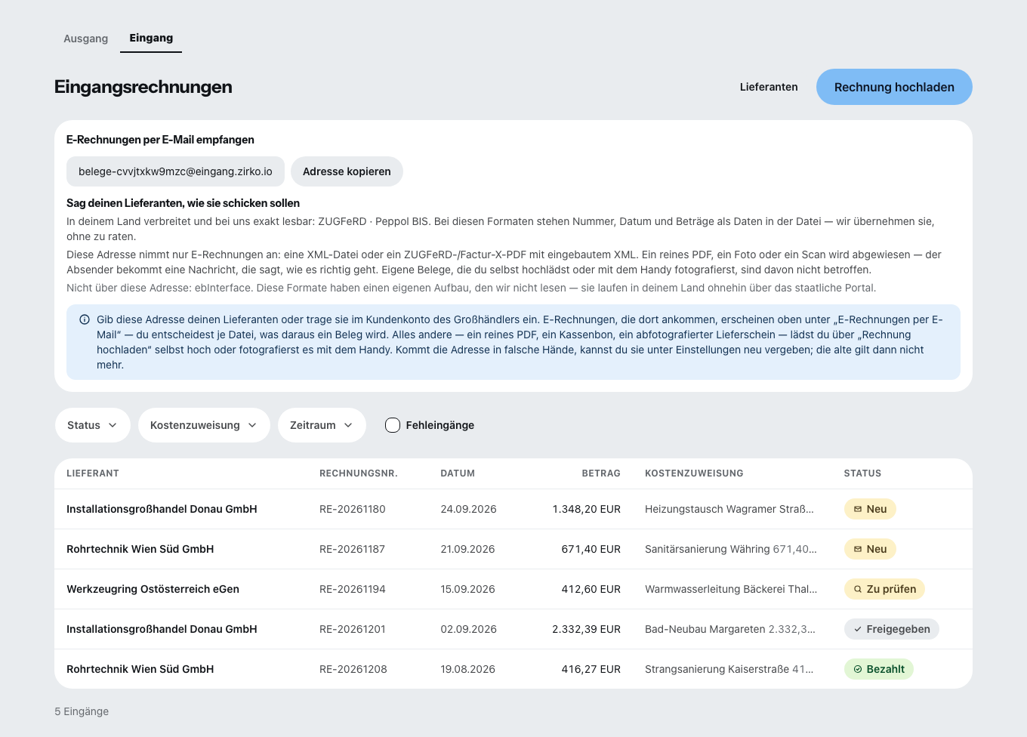Open Werkzeugring Ostösterreich eGen invoice row
The height and width of the screenshot is (737, 1027).
point(513,589)
